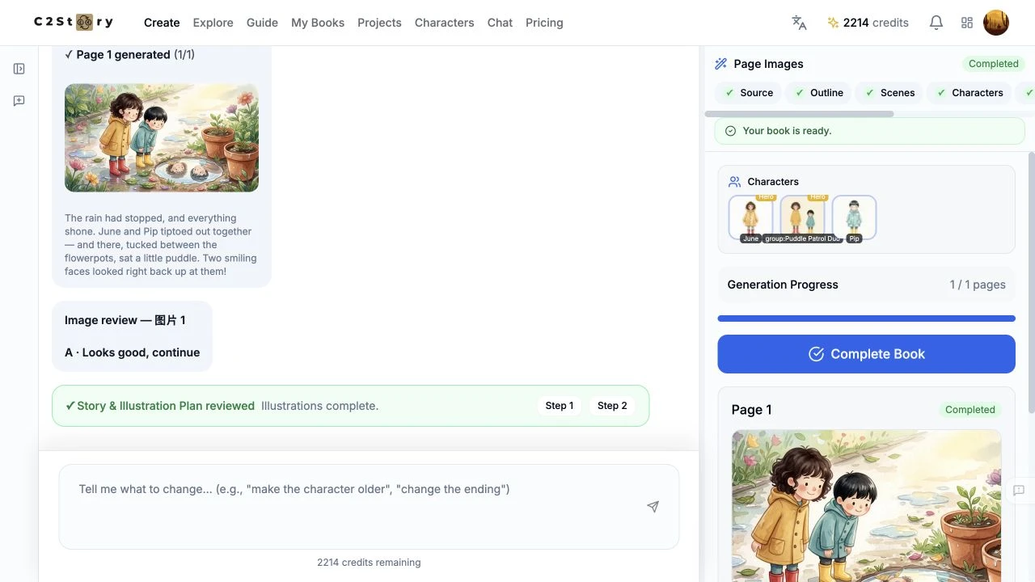1035x582 pixels.
Task: Open the apps grid icon
Action: tap(967, 23)
